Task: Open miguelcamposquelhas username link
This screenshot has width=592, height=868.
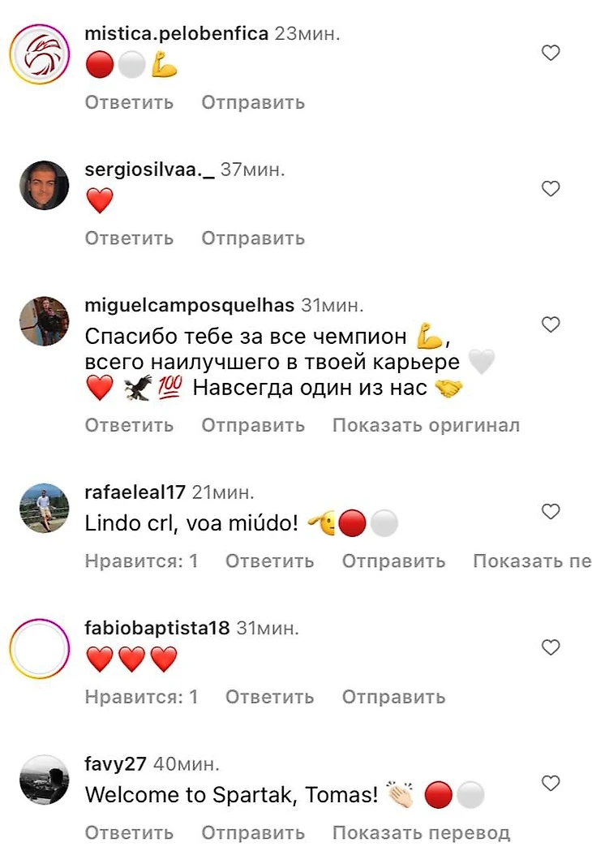Action: [x=189, y=305]
